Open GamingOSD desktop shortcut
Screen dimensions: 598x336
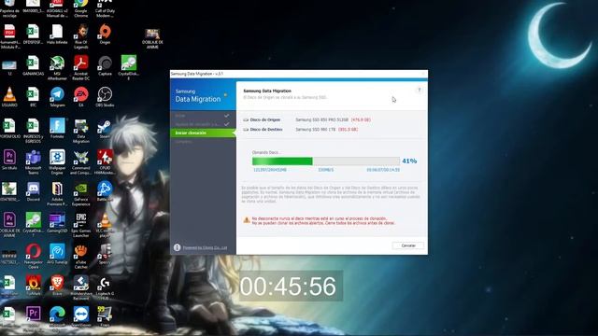pyautogui.click(x=57, y=223)
